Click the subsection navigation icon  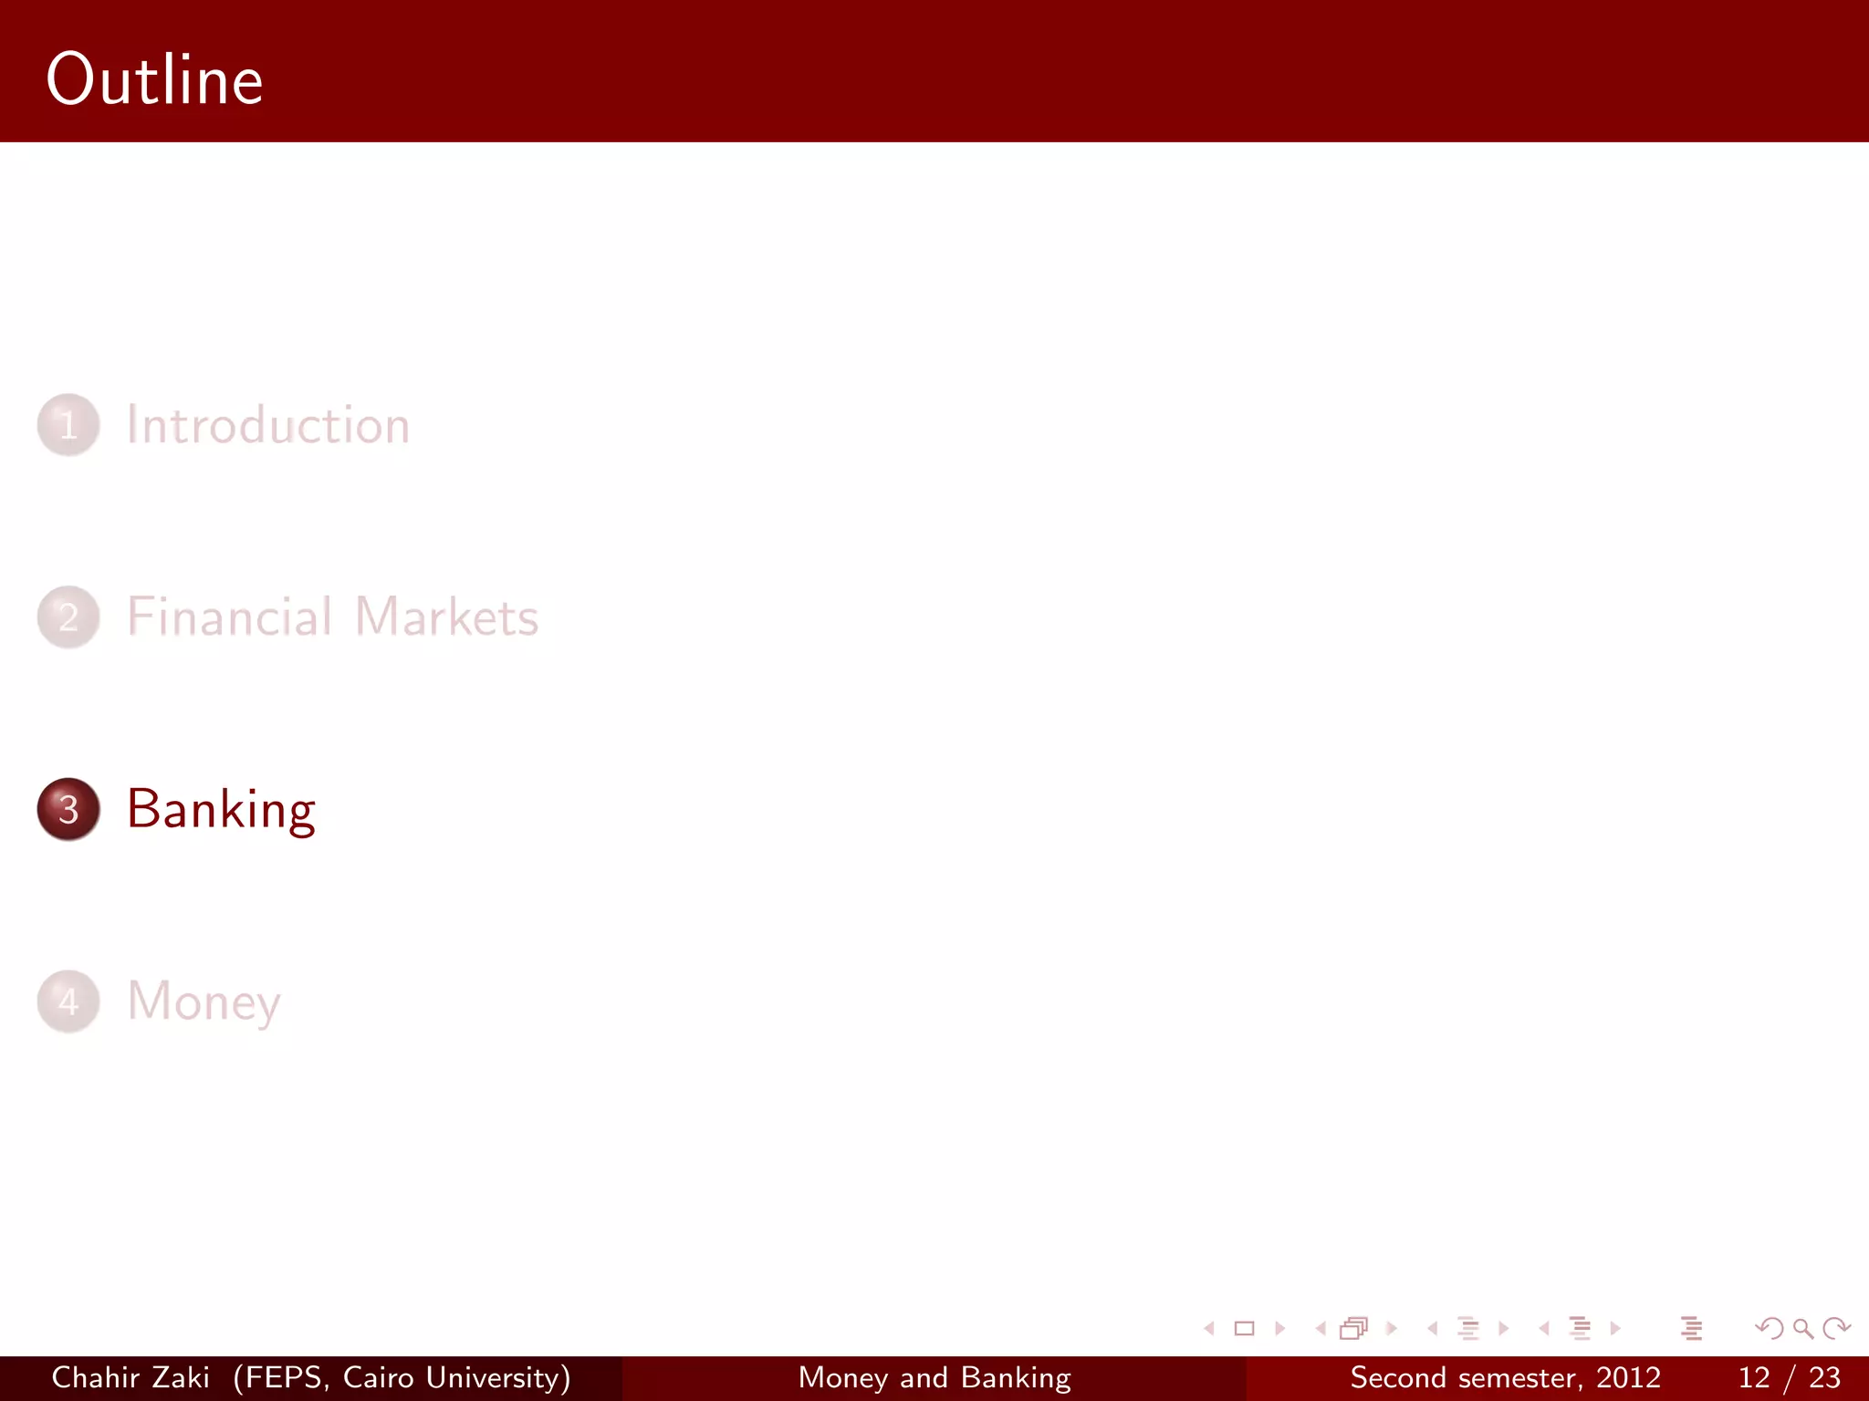[x=1468, y=1329]
